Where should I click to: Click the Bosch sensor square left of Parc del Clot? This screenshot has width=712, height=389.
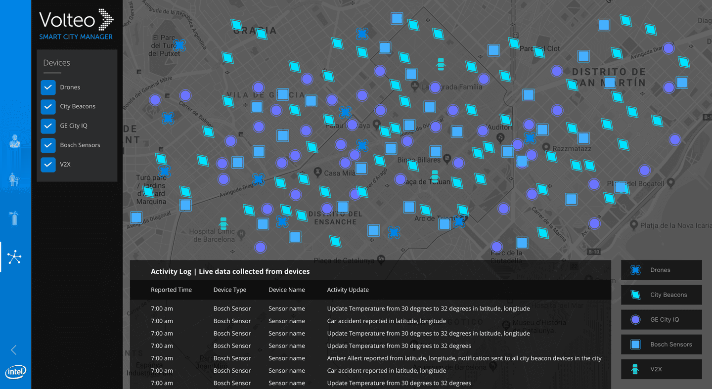click(493, 50)
